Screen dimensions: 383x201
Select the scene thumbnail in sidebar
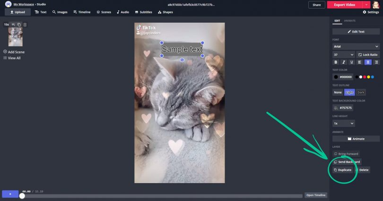[16, 37]
